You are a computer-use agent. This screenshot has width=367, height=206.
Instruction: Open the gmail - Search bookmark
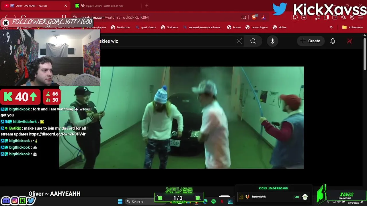pyautogui.click(x=146, y=27)
